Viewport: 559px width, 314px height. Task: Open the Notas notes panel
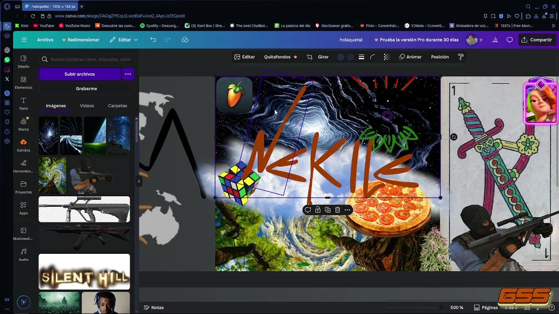pyautogui.click(x=154, y=307)
